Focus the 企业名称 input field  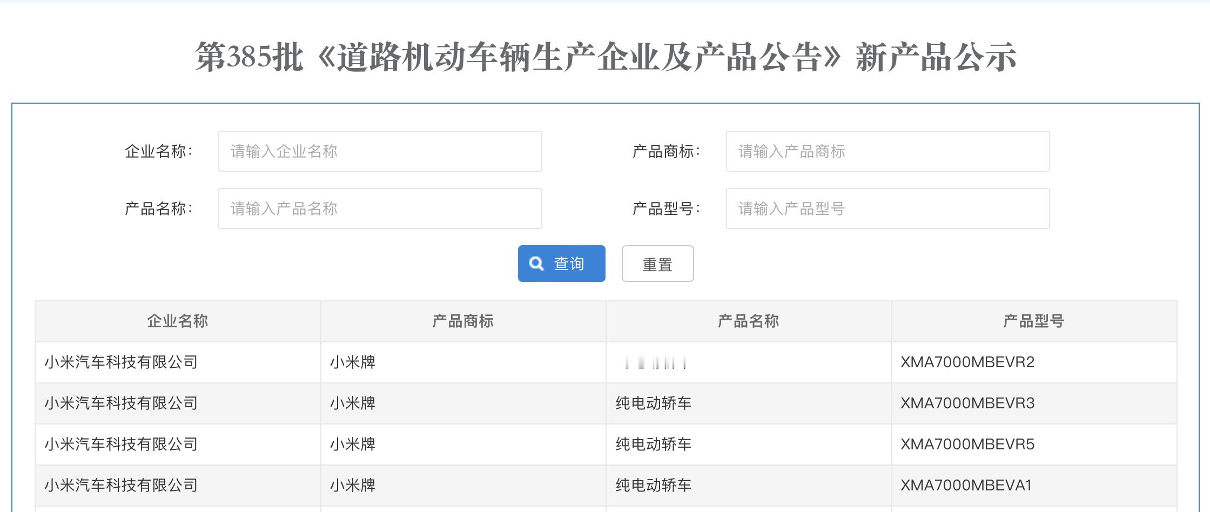tap(380, 151)
